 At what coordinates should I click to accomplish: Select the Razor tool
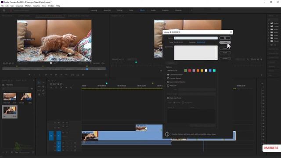(x=43, y=86)
